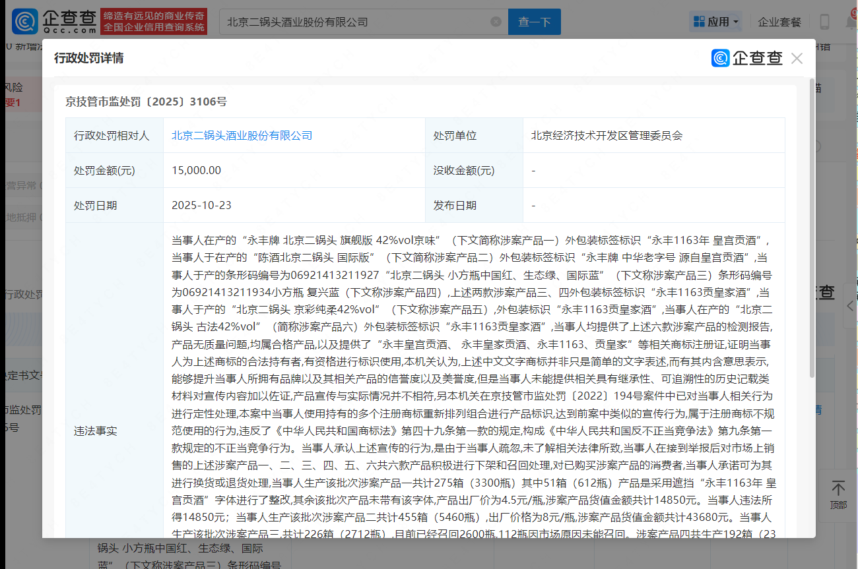
Task: Clear the search box with the X icon
Action: click(x=496, y=22)
